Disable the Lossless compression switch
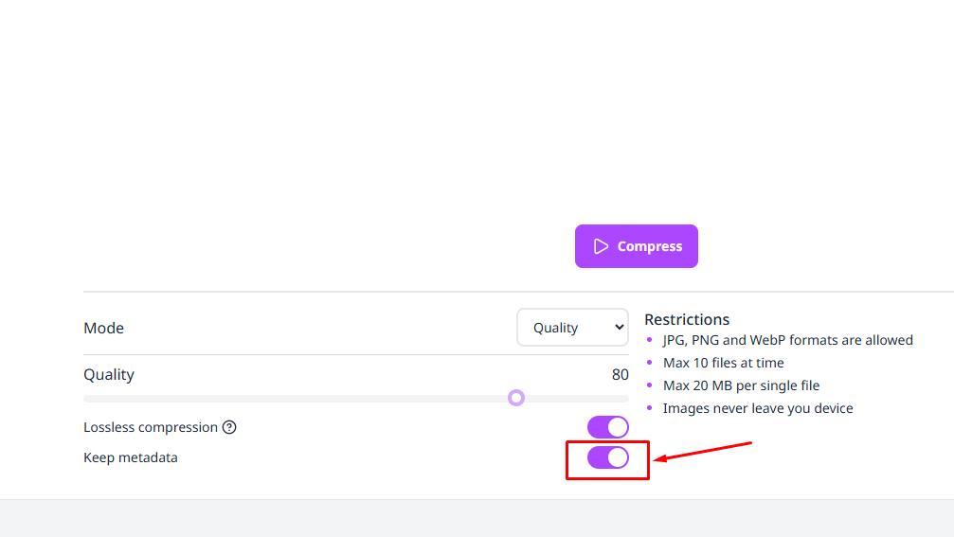The width and height of the screenshot is (954, 537). click(607, 427)
